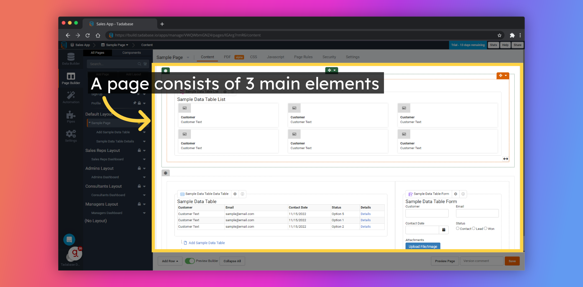
Task: Click the calendar icon for Contact Date
Action: coord(444,230)
